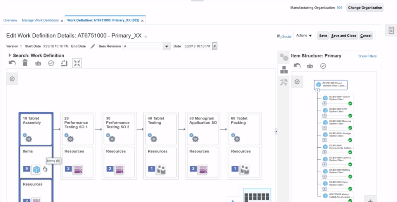Screen dimensions: 397x202
Task: Open the Item Revision dropdown
Action: pyautogui.click(x=167, y=47)
